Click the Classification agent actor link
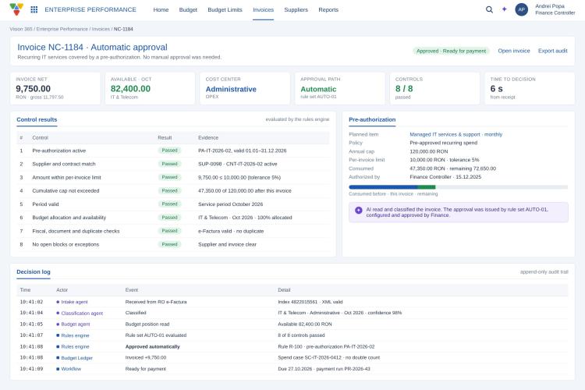The height and width of the screenshot is (390, 585). pos(82,313)
